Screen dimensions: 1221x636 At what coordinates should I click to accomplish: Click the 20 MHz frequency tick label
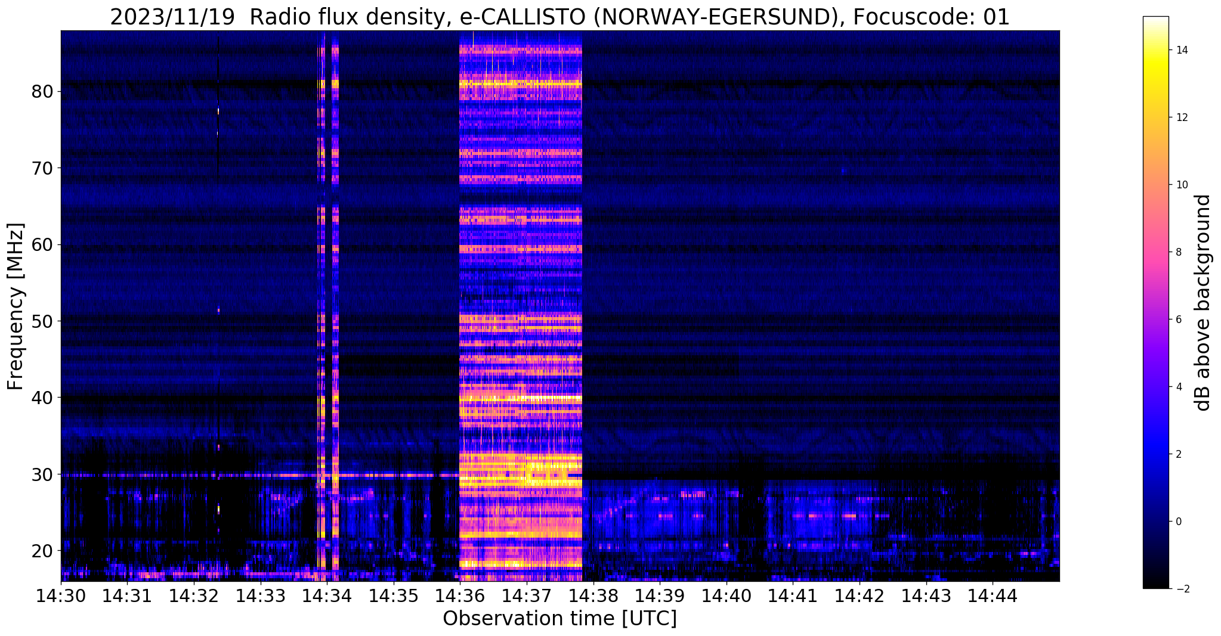click(x=42, y=550)
